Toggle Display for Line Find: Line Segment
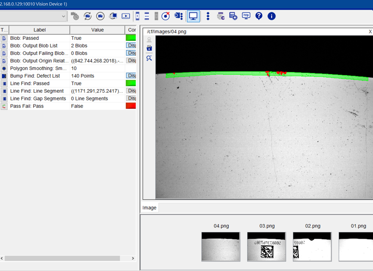Viewport: 373px width, 271px height. pyautogui.click(x=131, y=91)
